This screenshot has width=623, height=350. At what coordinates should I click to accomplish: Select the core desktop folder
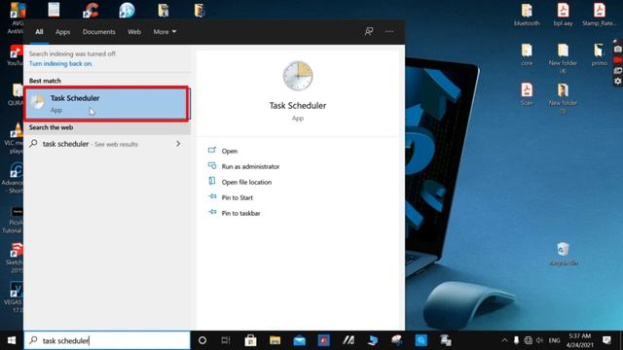point(527,54)
